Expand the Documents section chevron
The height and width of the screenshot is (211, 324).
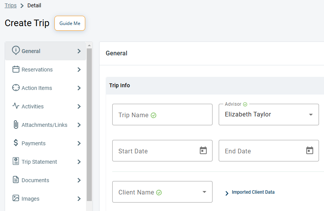[x=79, y=180]
